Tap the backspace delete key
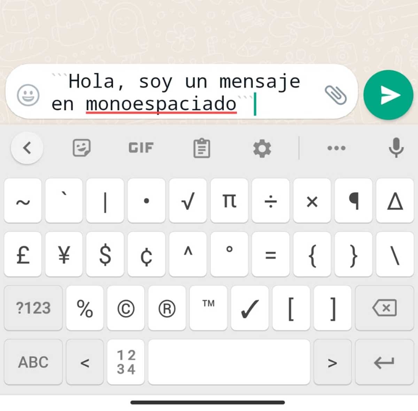This screenshot has width=418, height=411. coord(384,308)
